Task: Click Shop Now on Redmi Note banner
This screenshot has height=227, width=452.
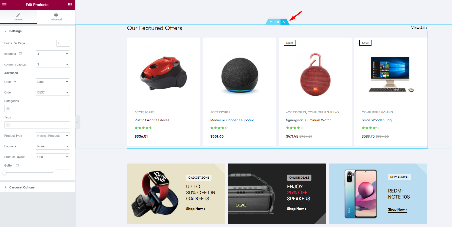Action: point(397,210)
